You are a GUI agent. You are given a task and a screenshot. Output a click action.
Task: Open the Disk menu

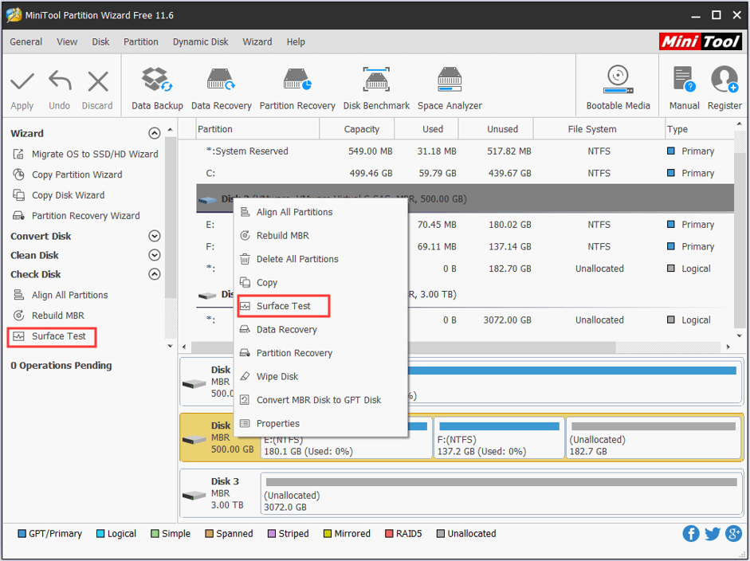pyautogui.click(x=100, y=42)
